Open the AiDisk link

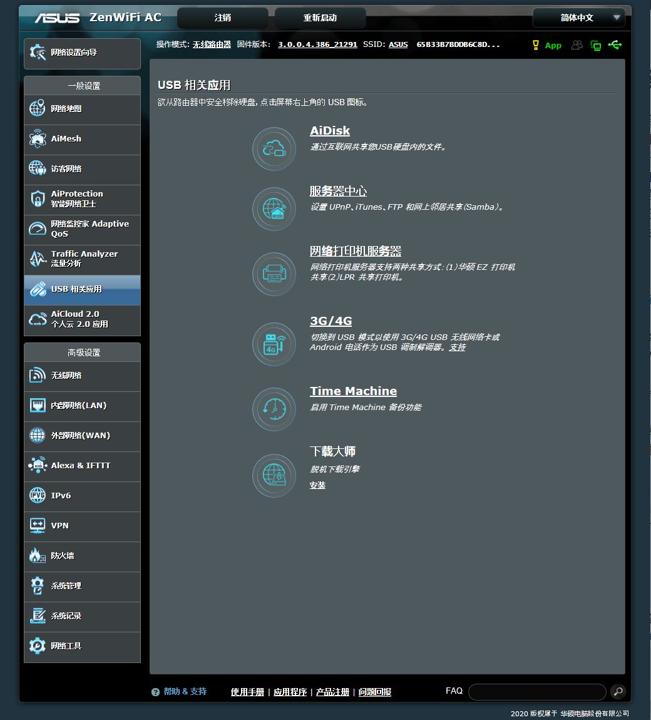point(330,131)
